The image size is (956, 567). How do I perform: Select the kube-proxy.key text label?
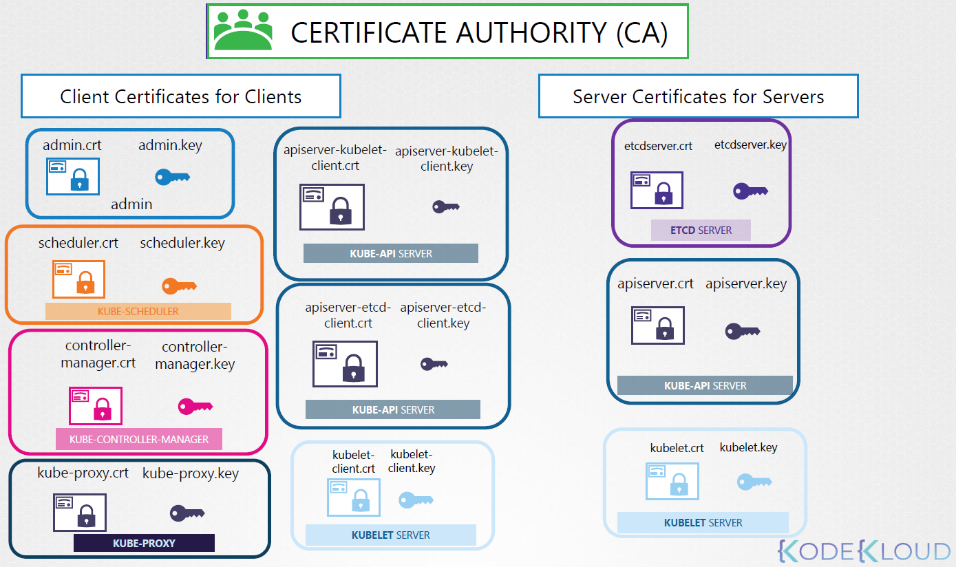191,474
